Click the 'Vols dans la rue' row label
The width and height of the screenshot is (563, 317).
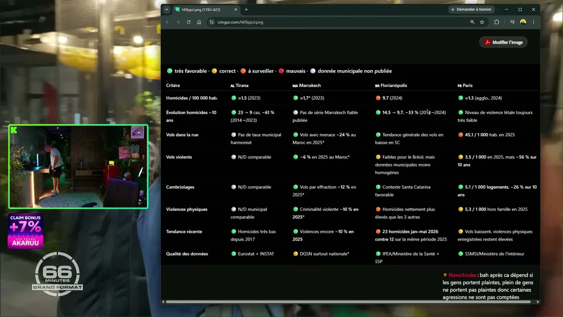point(182,135)
